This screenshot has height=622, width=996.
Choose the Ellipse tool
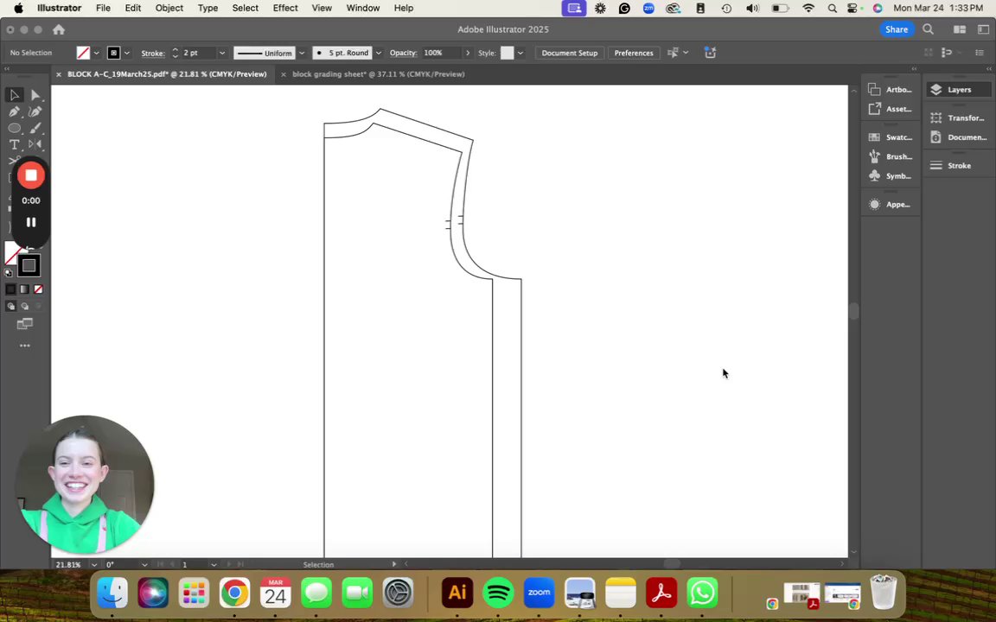pyautogui.click(x=15, y=128)
